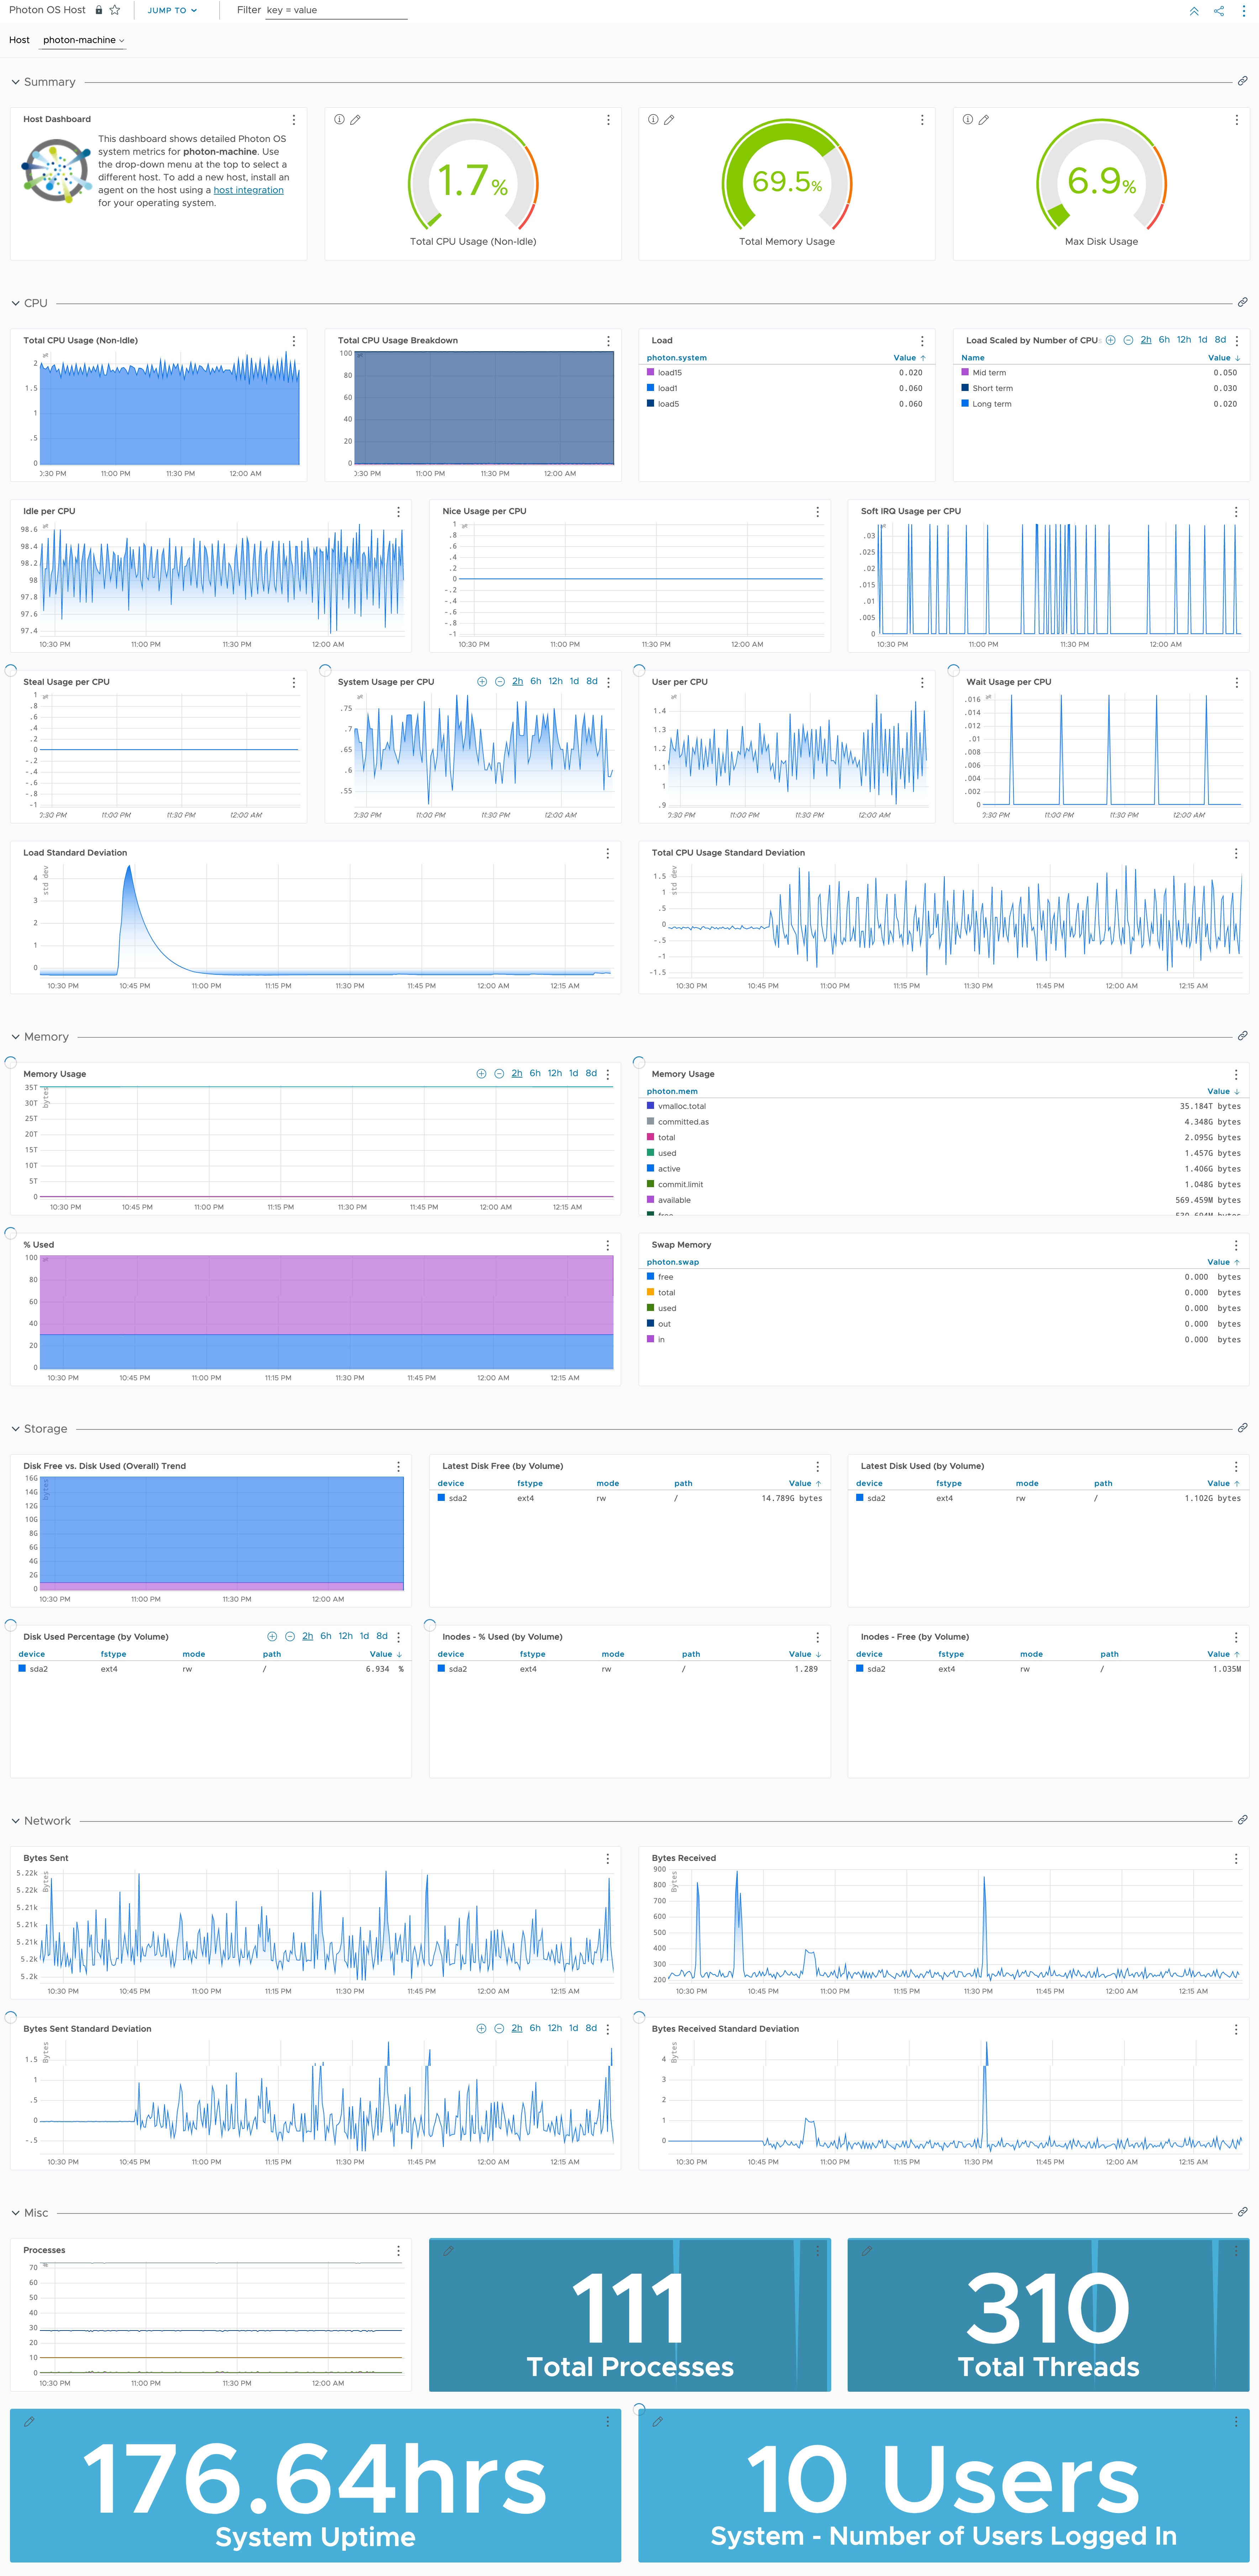Screen dimensions: 1259x2576
Task: Open kebab menu of Swap Memory table
Action: (1236, 1245)
